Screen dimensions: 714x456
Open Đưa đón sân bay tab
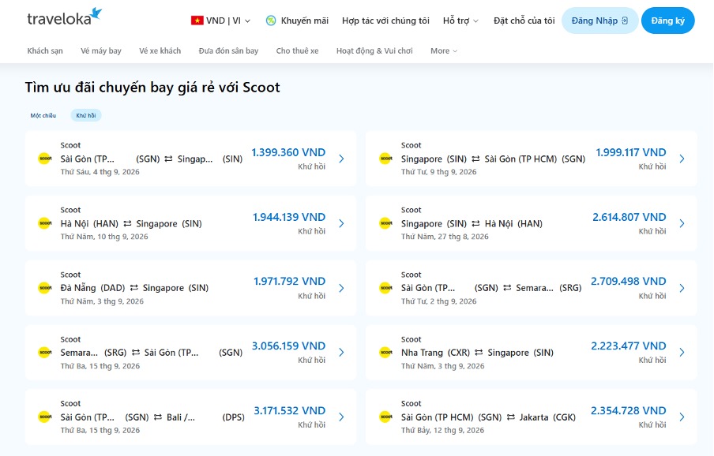tap(228, 51)
